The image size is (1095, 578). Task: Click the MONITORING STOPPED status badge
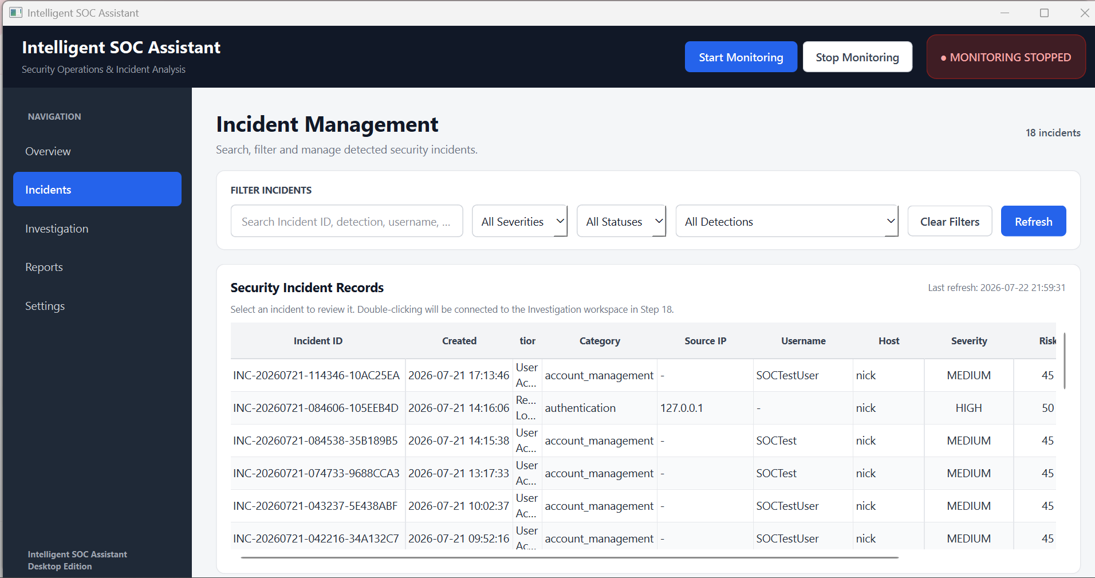1006,57
